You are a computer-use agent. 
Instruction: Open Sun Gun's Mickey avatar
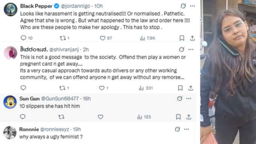point(10,102)
